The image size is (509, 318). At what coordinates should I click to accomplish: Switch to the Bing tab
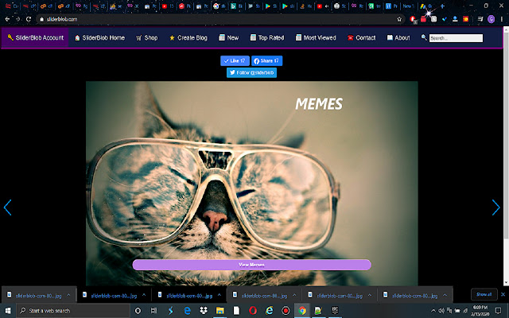[237, 6]
